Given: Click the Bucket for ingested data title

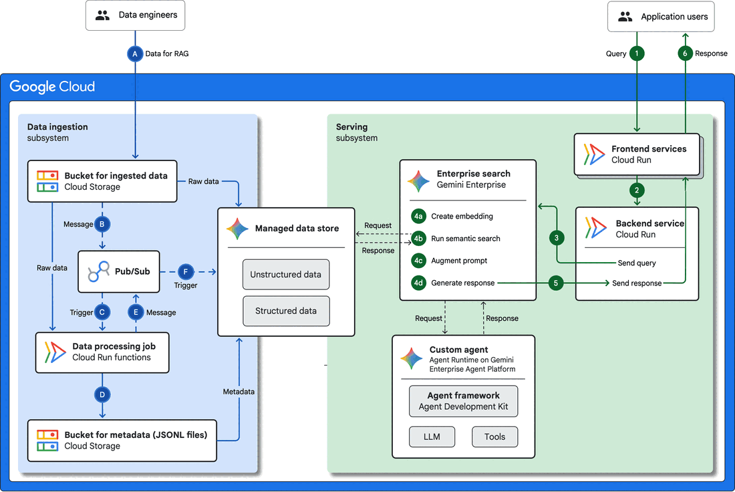Looking at the screenshot, I should point(116,175).
